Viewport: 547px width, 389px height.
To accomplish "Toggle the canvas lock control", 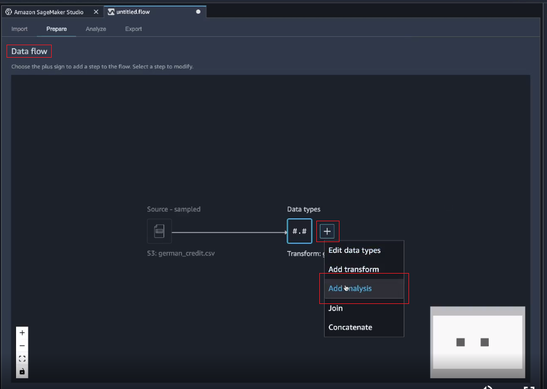I will (x=22, y=371).
